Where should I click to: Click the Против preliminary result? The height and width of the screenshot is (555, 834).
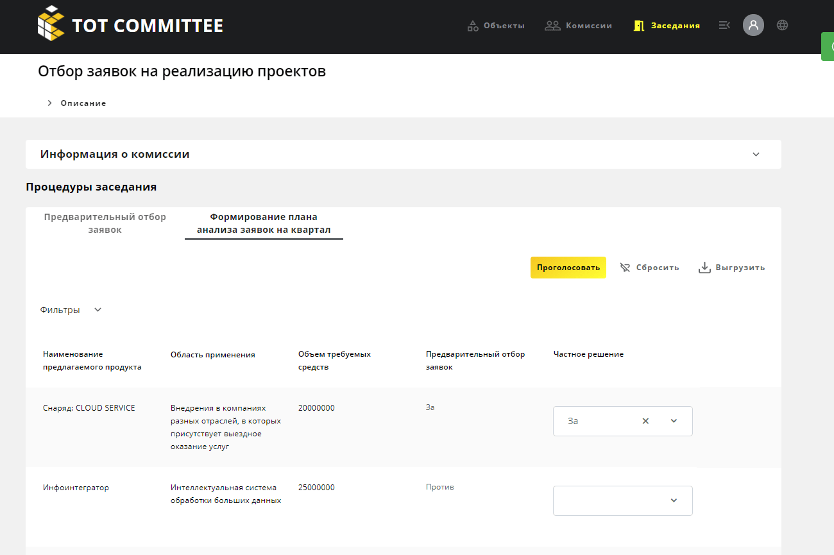(440, 487)
